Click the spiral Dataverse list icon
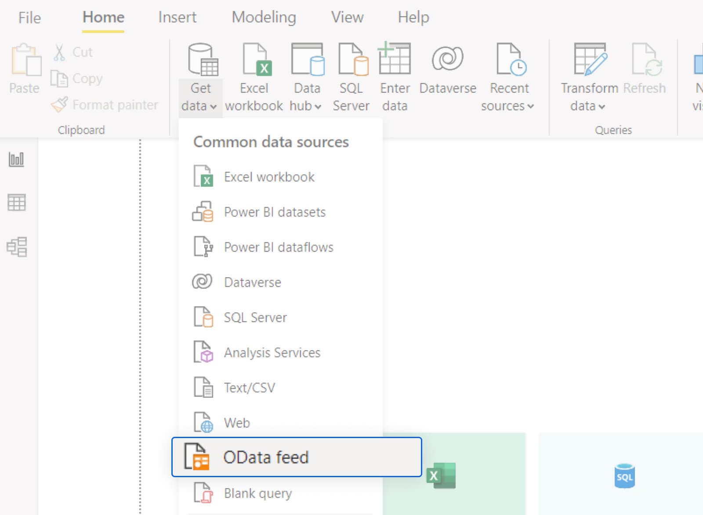Image resolution: width=703 pixels, height=515 pixels. [x=202, y=281]
